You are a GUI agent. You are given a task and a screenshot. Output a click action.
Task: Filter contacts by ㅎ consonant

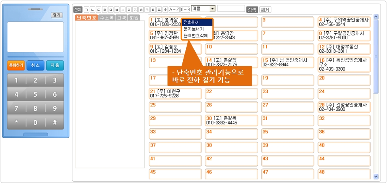(x=165, y=9)
